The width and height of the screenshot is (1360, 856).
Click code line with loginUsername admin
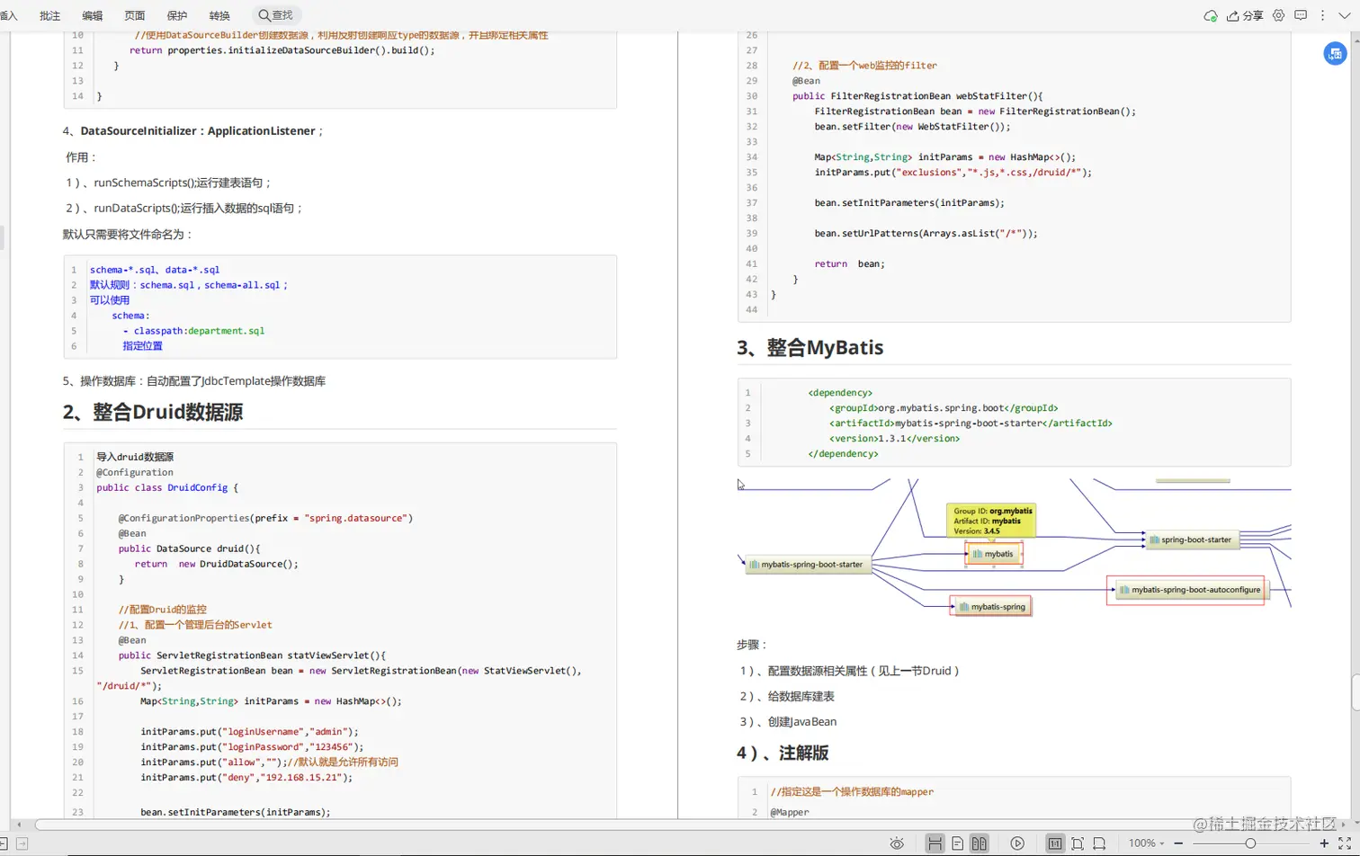tap(249, 731)
